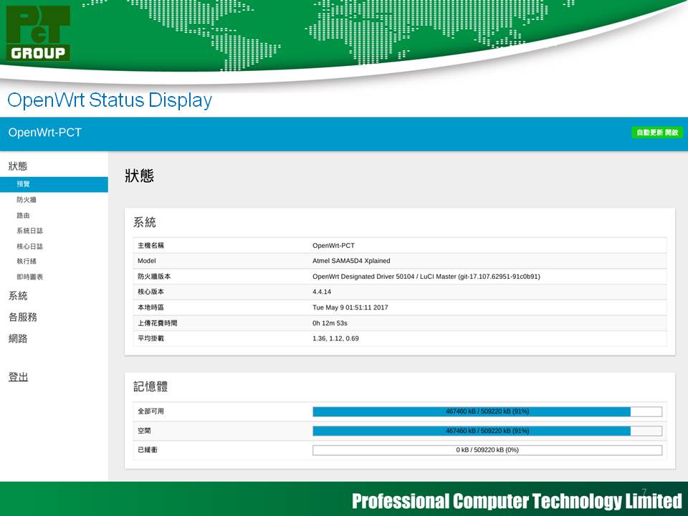The height and width of the screenshot is (516, 688).
Task: Open the 執行緒 page
Action: pos(27,262)
